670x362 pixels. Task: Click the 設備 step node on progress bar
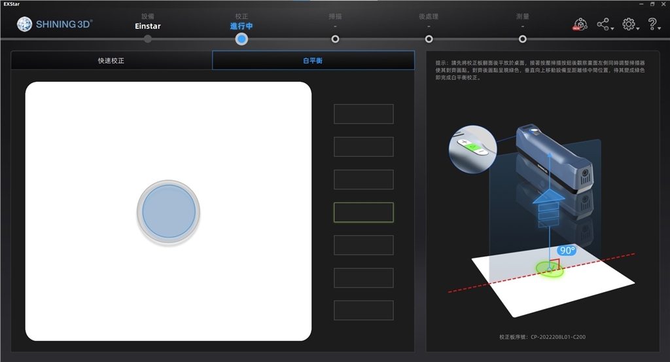(148, 39)
